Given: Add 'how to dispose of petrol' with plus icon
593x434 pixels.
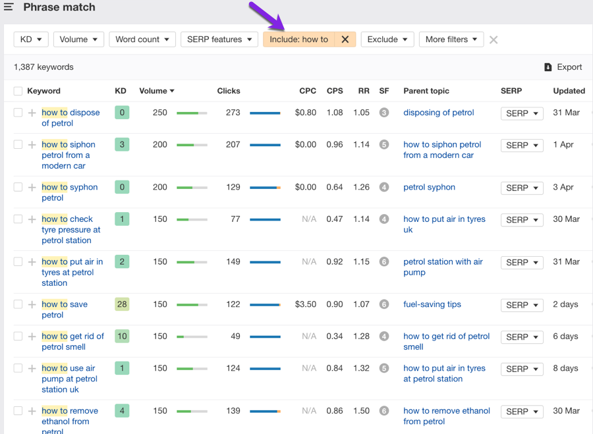Looking at the screenshot, I should 32,113.
